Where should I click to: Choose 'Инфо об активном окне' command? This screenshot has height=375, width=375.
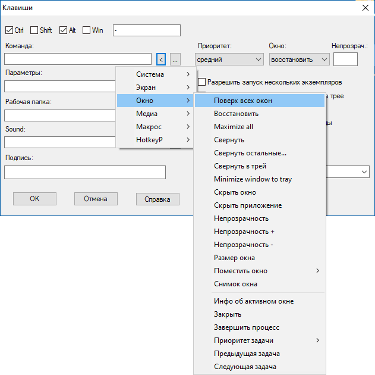point(260,301)
